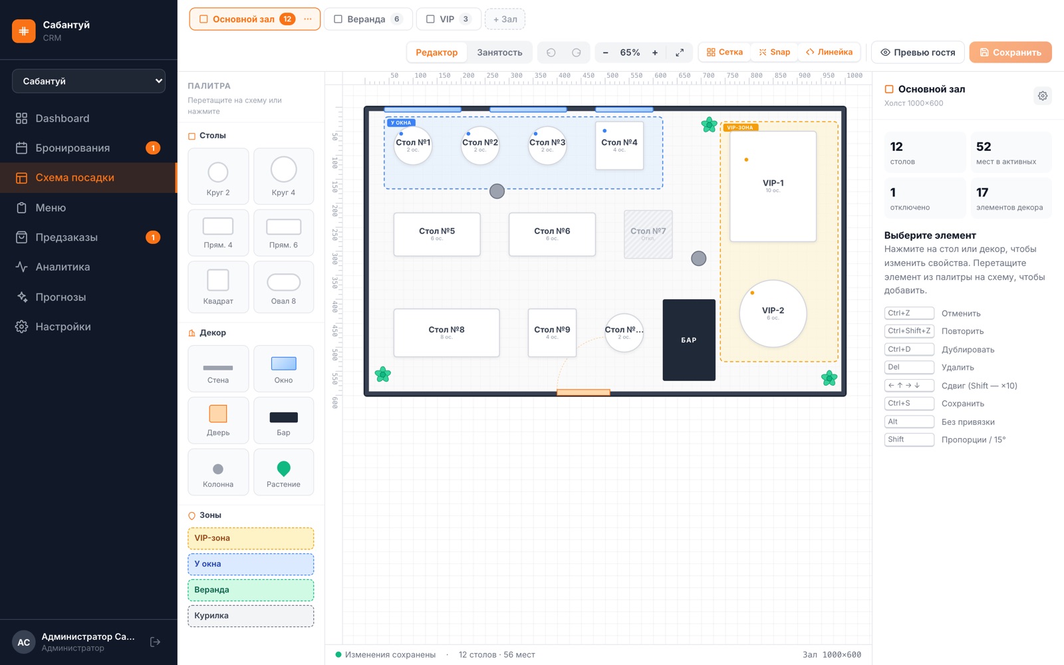This screenshot has width=1064, height=665.
Task: Click the Превью гостя button
Action: [x=918, y=53]
